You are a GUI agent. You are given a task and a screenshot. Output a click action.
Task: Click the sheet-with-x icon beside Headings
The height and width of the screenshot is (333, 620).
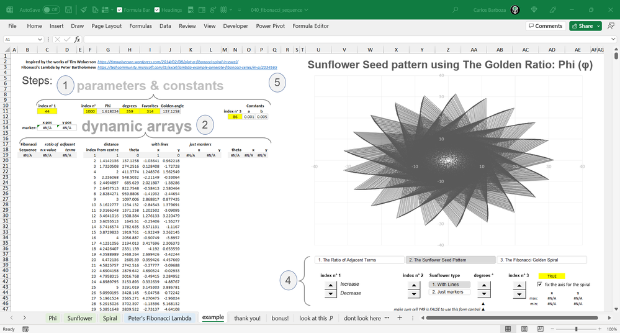(191, 10)
